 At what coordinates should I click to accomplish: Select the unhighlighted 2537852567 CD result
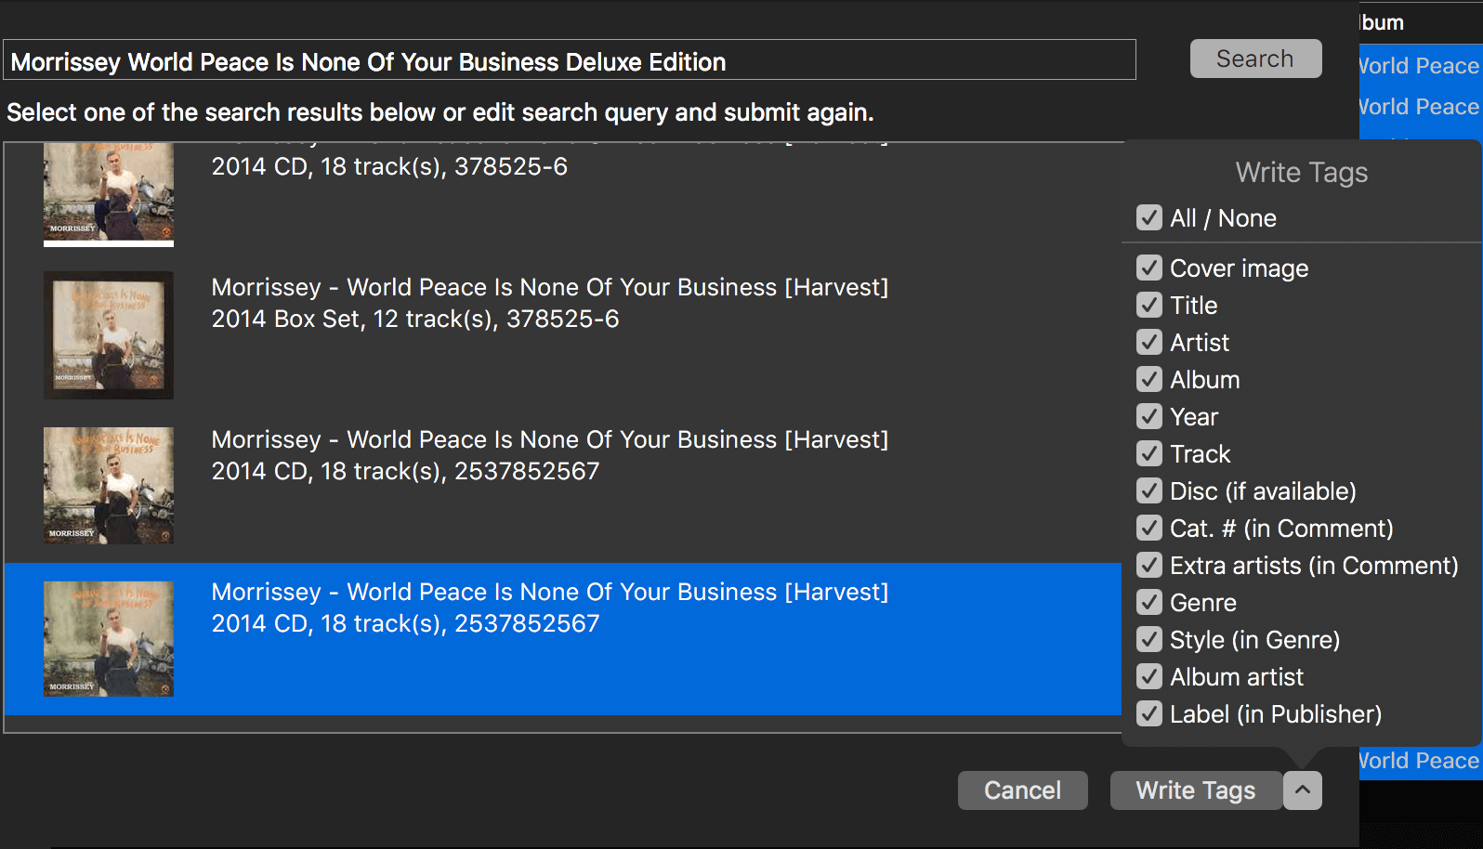pos(563,487)
